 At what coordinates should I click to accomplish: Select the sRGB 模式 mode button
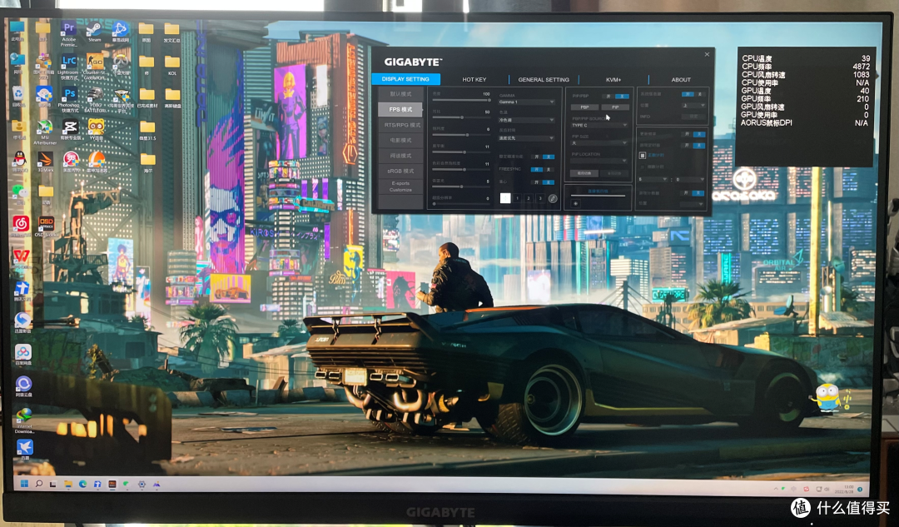400,171
